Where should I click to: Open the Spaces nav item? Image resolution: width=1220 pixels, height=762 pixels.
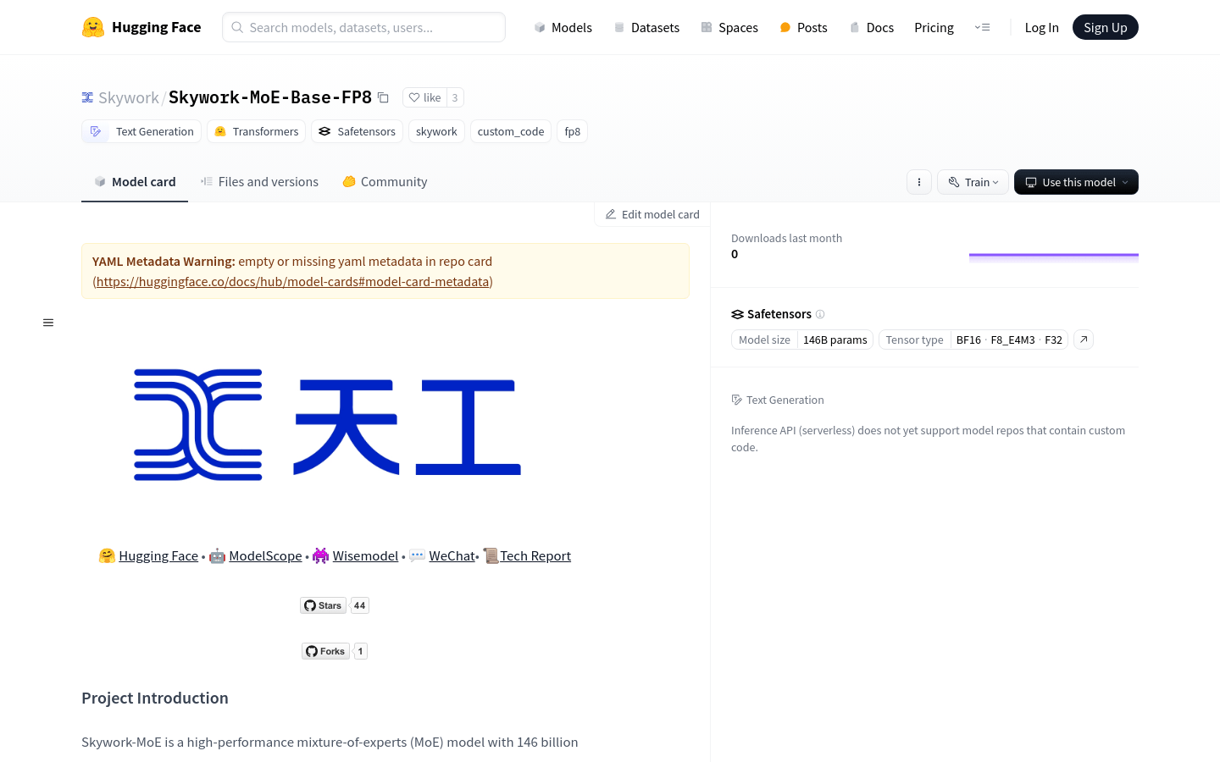point(729,27)
